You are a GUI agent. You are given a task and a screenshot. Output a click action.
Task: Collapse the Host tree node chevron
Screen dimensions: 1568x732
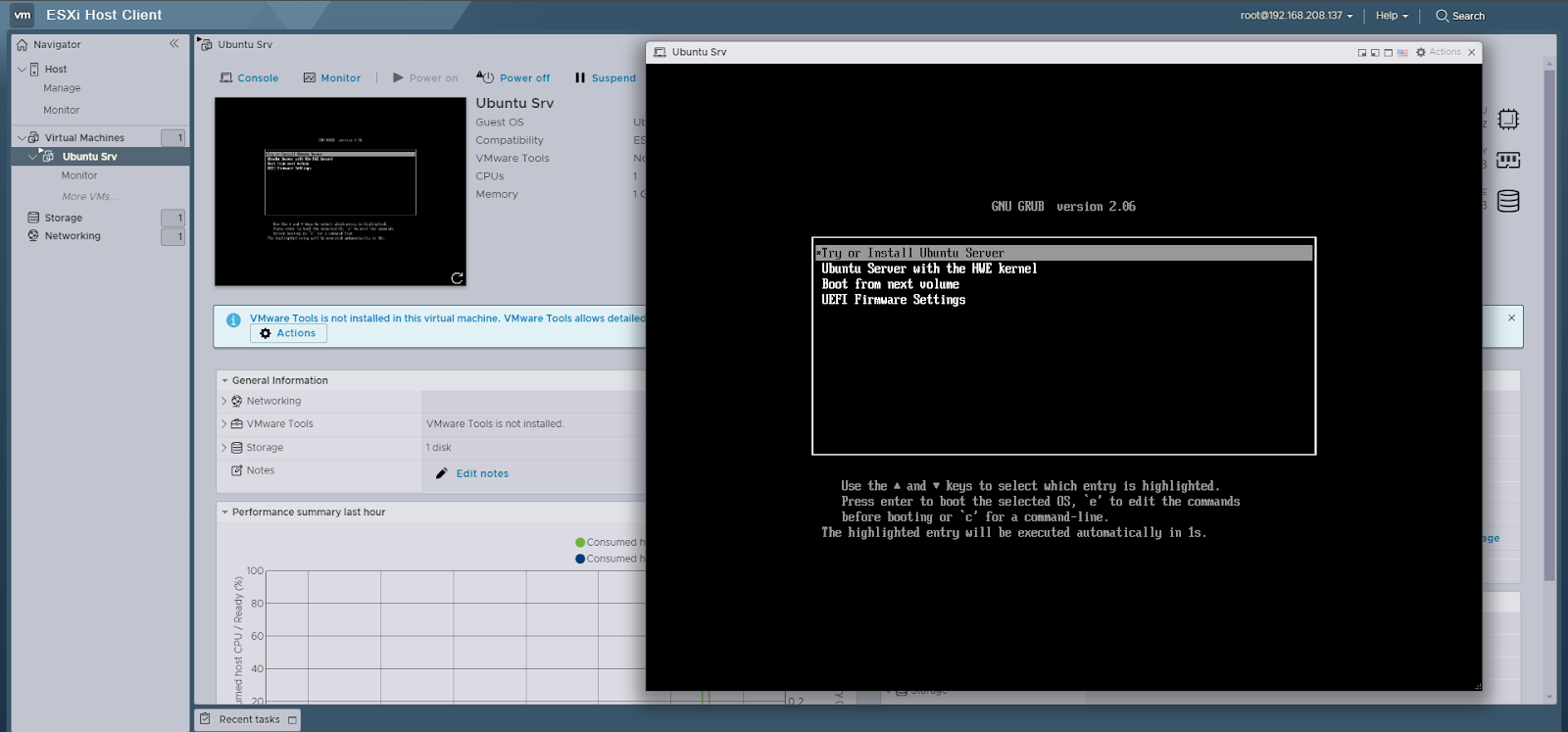tap(22, 70)
